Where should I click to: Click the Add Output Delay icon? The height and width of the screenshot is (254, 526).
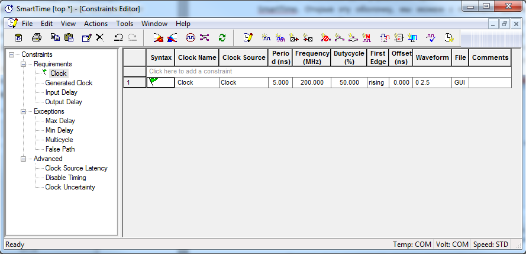coord(308,37)
